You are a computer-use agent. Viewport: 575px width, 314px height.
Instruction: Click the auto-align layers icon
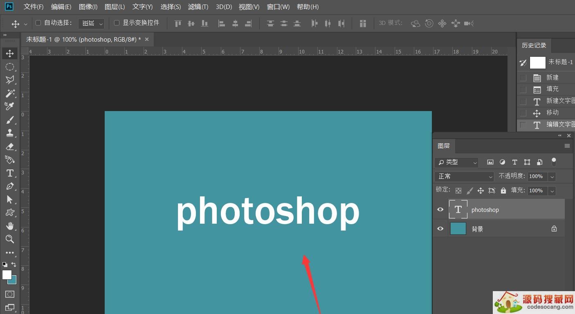[363, 24]
